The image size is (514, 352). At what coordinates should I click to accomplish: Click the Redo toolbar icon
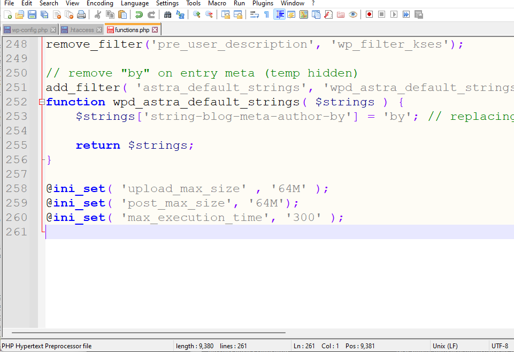coord(151,14)
